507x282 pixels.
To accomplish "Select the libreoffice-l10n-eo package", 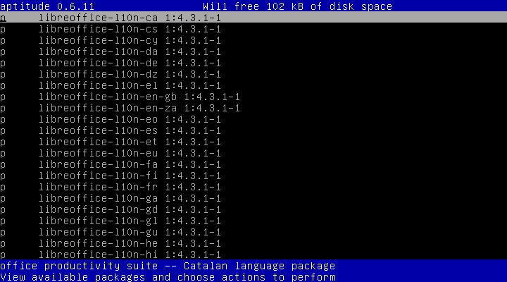I will (254, 119).
